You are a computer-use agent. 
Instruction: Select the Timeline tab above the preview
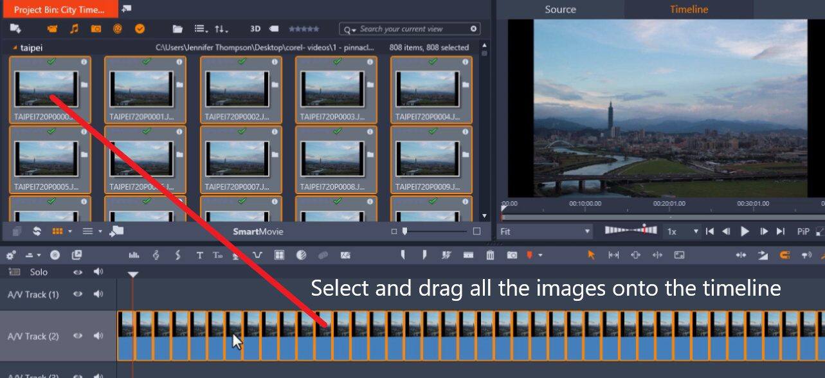click(688, 9)
